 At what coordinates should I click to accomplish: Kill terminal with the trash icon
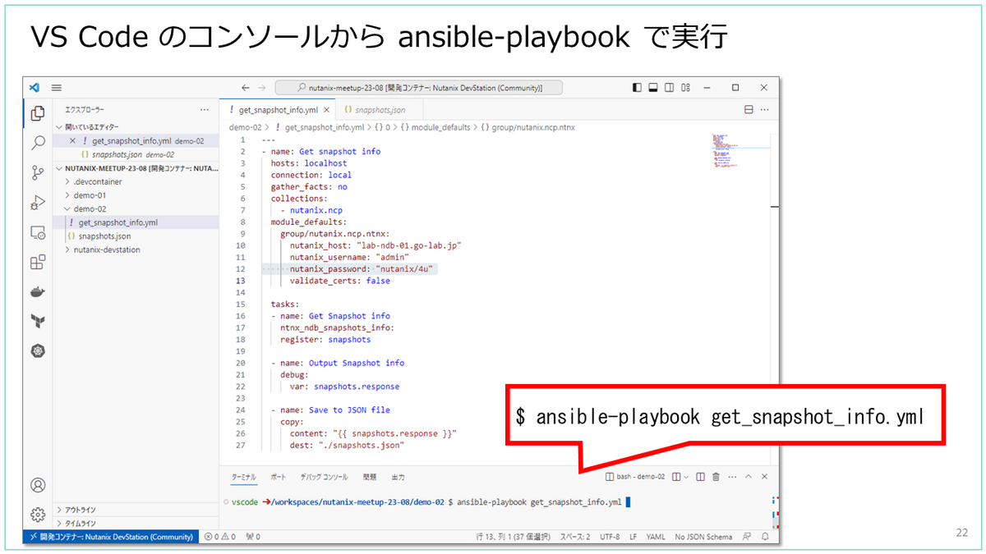pyautogui.click(x=716, y=477)
